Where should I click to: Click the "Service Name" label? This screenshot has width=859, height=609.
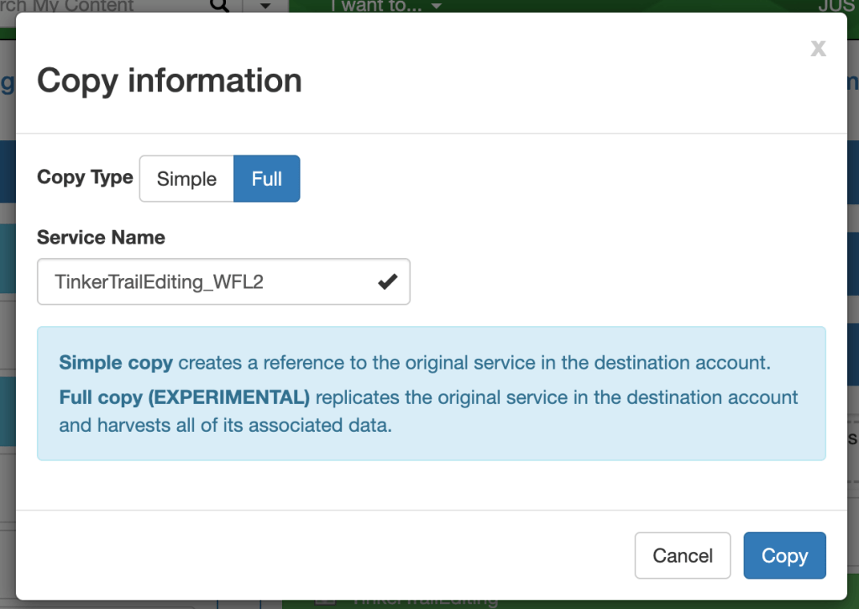click(101, 238)
